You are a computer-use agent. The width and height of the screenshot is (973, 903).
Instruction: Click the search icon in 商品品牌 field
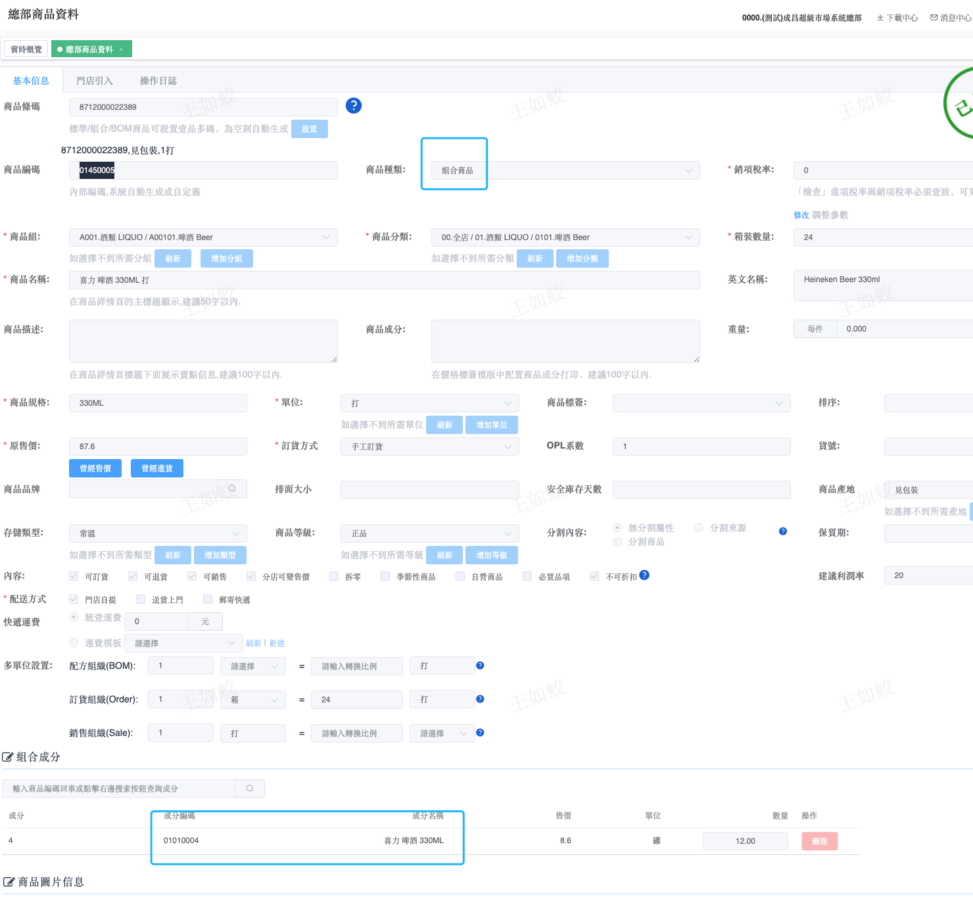(x=232, y=489)
